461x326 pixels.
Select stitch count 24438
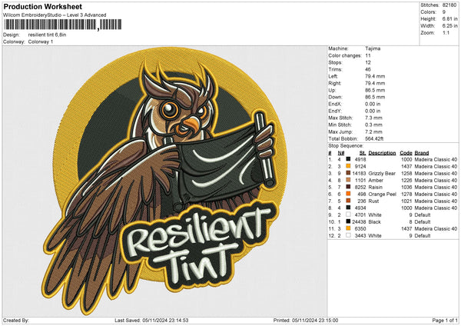[359, 222]
